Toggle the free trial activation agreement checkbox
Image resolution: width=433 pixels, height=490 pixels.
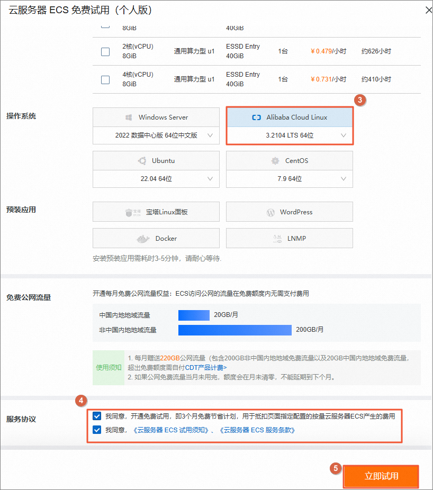click(97, 416)
